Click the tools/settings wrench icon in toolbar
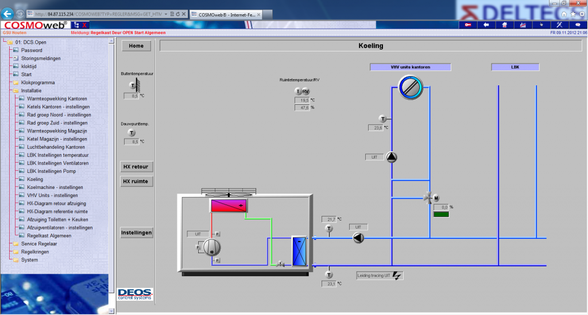The image size is (588, 315). (559, 25)
